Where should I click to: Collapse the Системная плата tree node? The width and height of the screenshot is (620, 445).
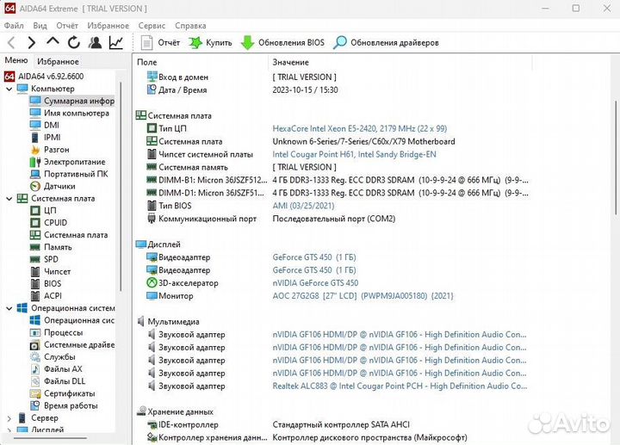tap(9, 198)
